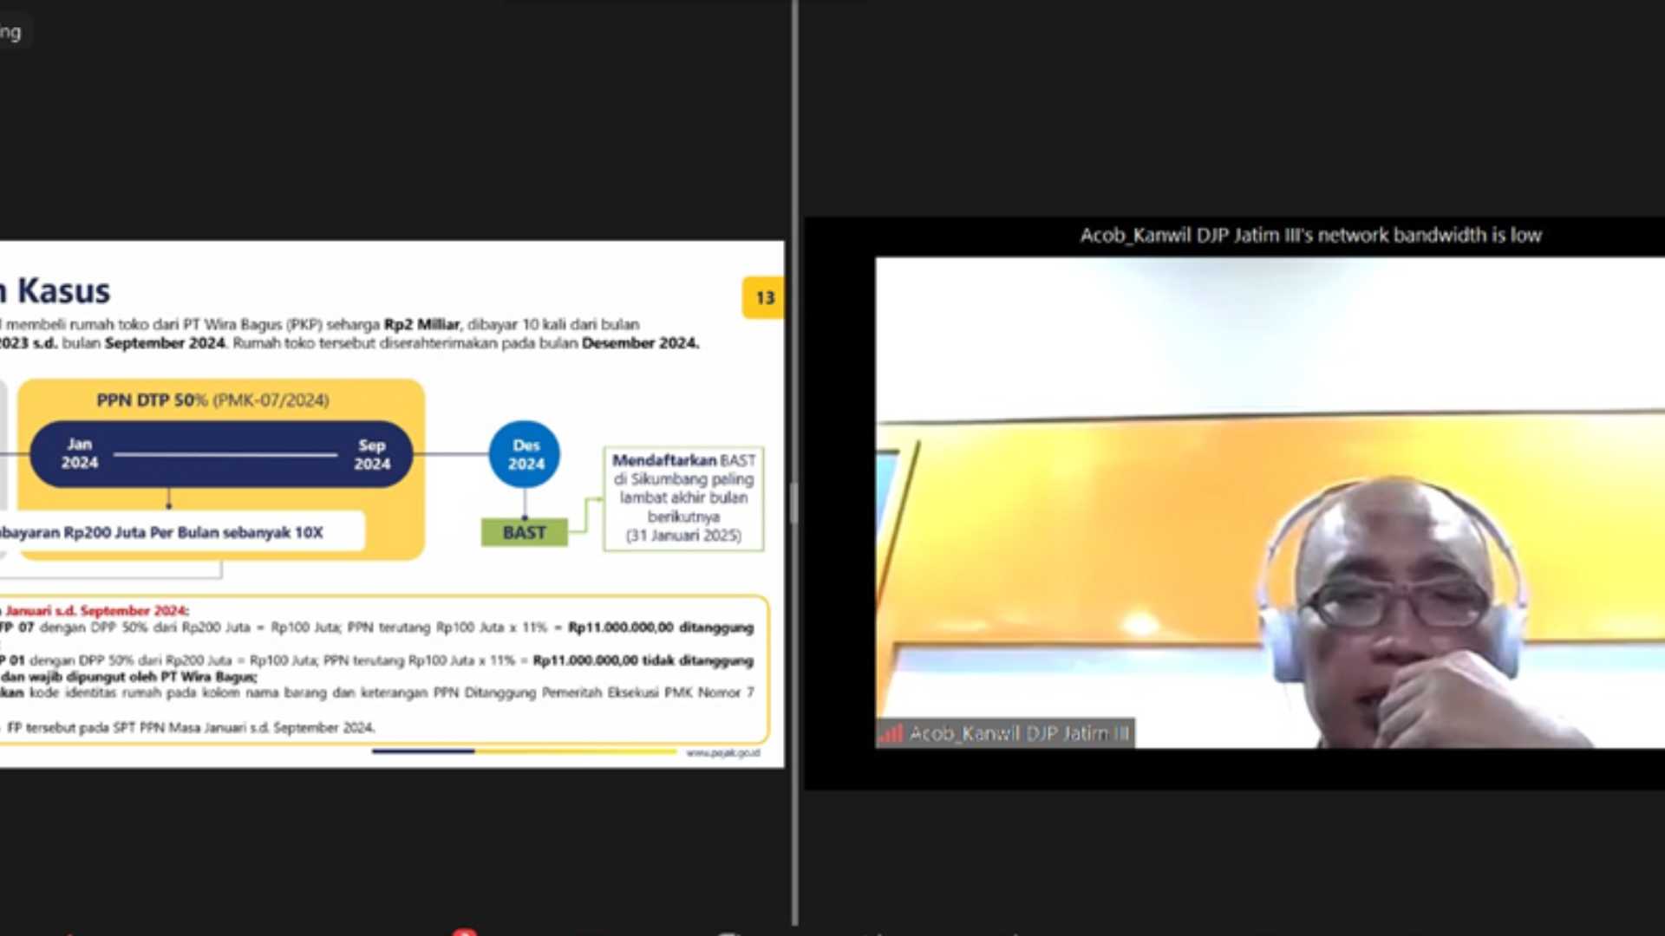
Task: Click the Kasus slide title
Action: 62,291
